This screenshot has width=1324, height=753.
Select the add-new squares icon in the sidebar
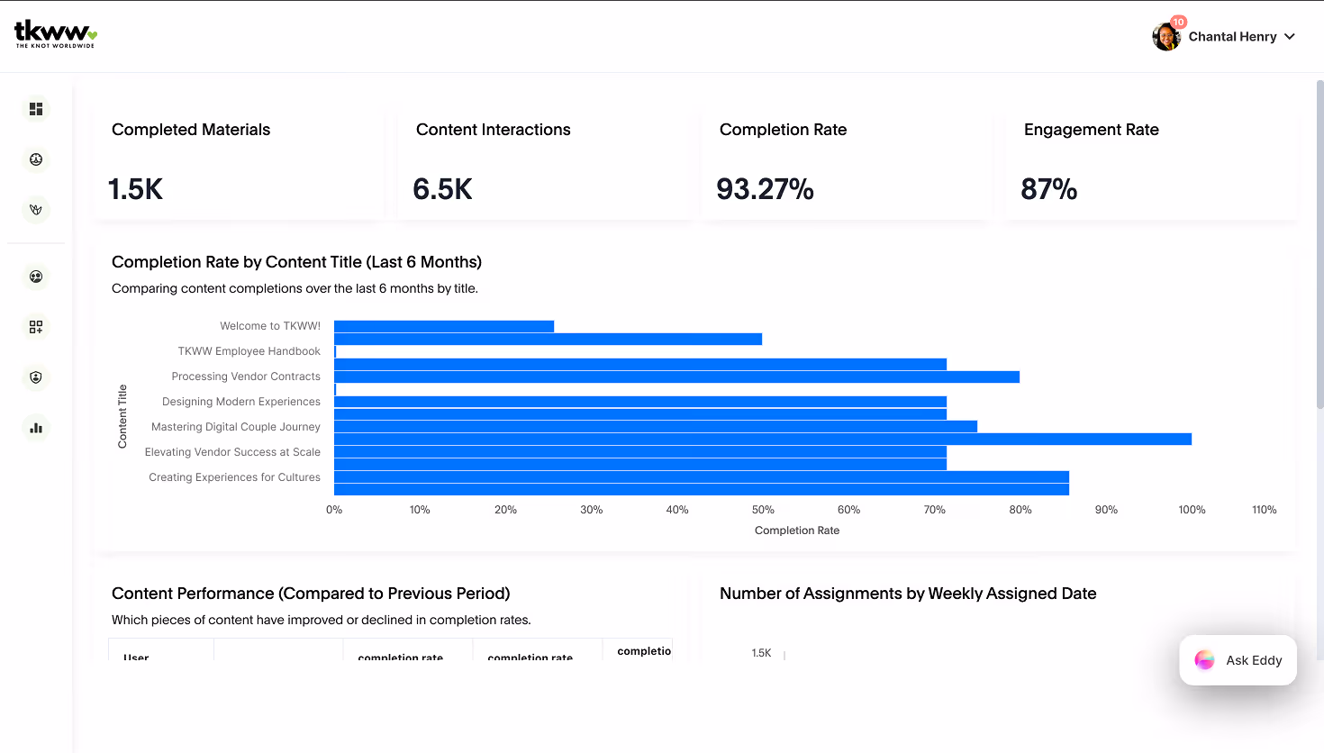click(x=35, y=327)
